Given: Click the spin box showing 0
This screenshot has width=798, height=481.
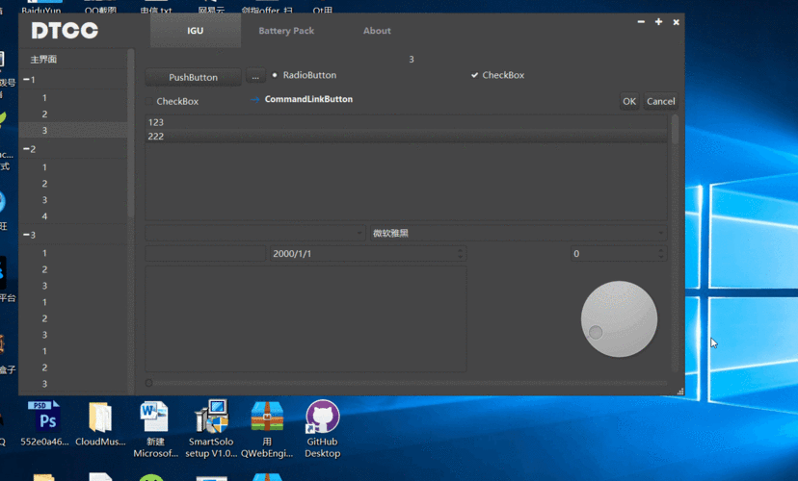Looking at the screenshot, I should pyautogui.click(x=619, y=253).
